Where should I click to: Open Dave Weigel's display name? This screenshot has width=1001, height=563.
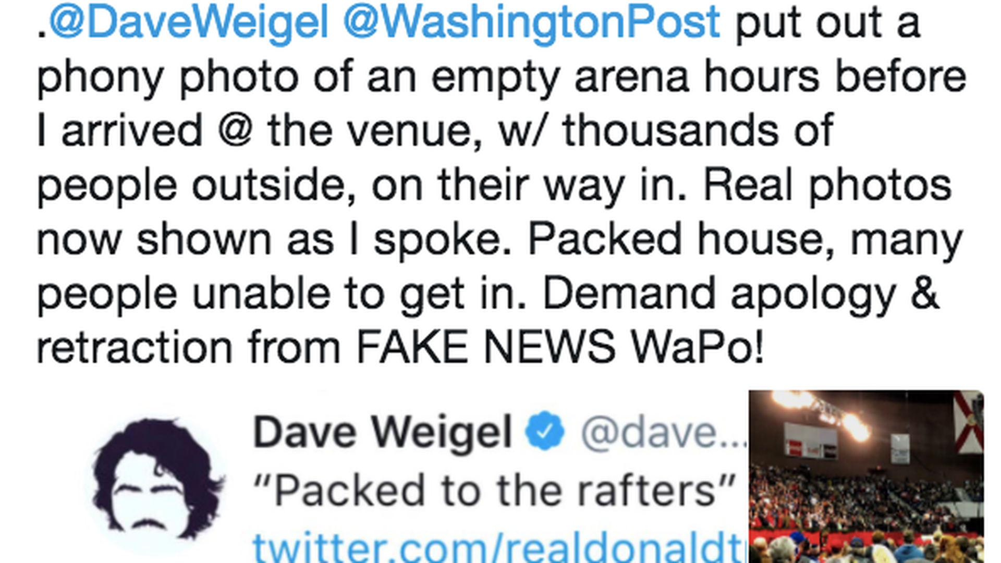382,432
